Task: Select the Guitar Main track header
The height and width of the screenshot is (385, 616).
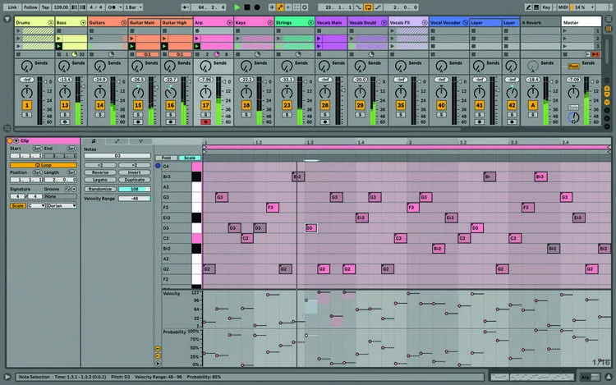Action: 144,23
